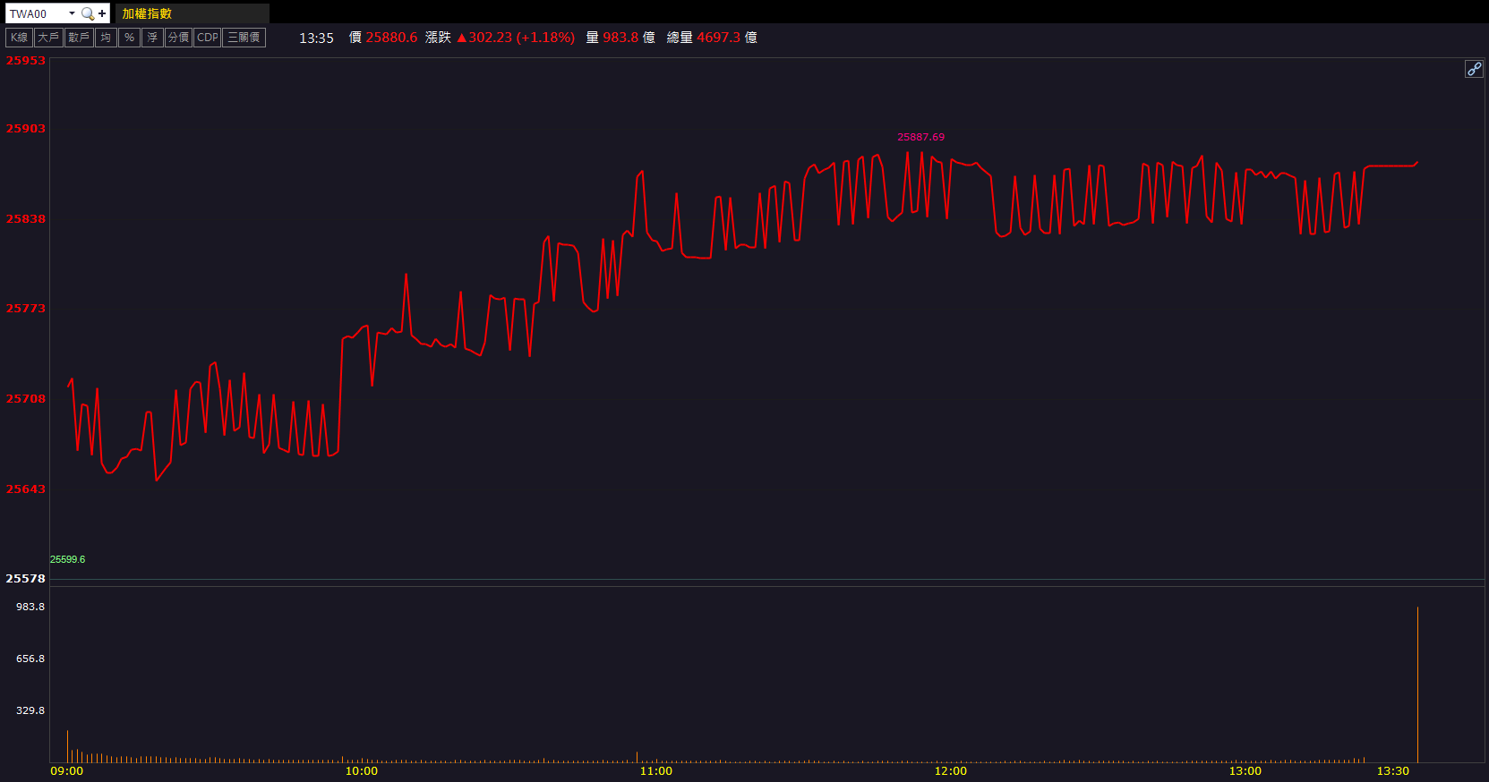Toggle the CDP levels button
This screenshot has width=1489, height=782.
coord(207,38)
